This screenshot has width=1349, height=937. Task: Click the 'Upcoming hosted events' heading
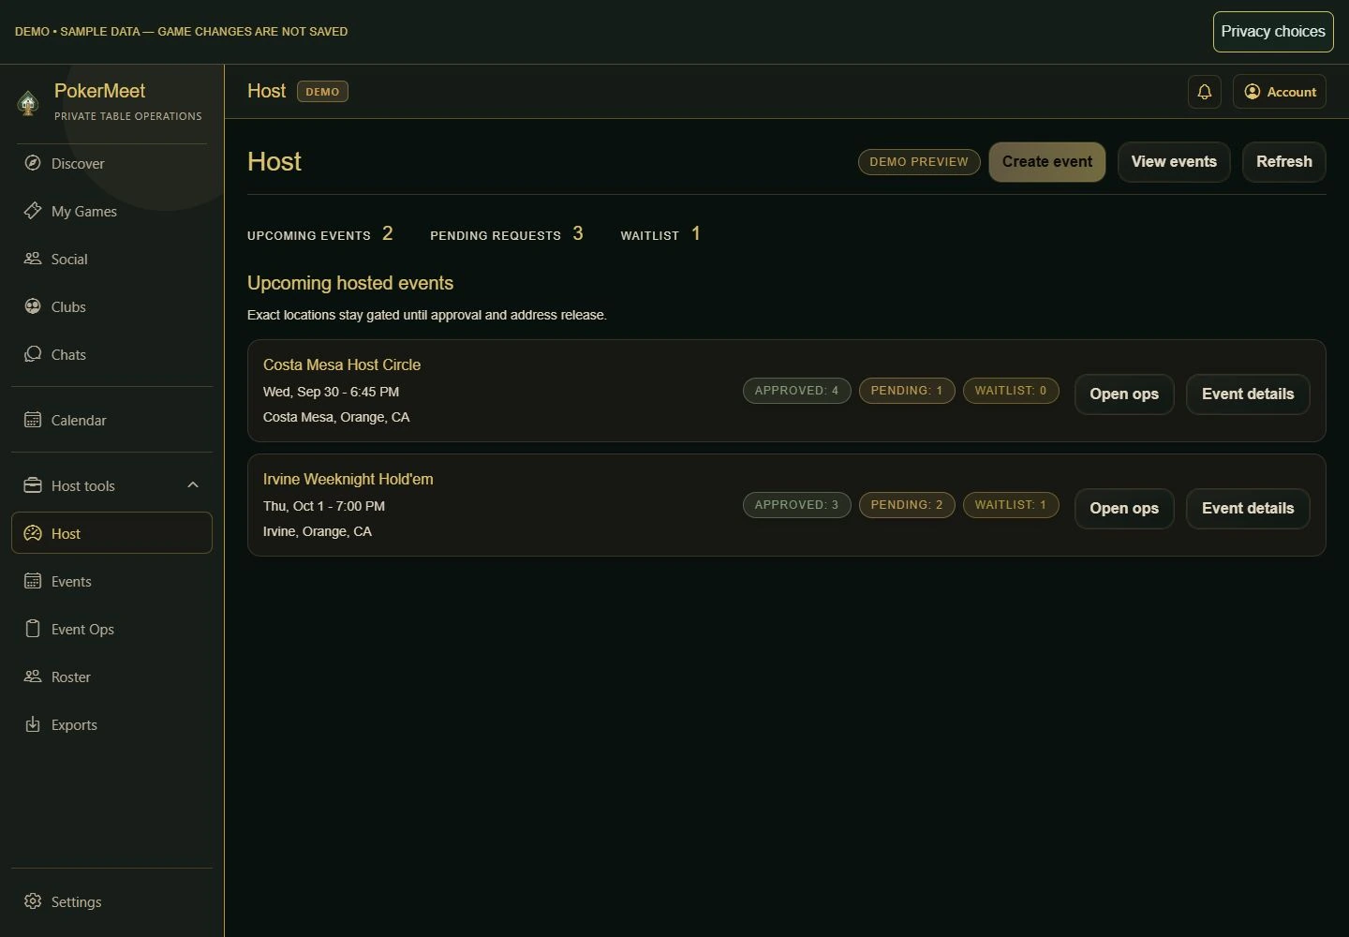pos(350,283)
